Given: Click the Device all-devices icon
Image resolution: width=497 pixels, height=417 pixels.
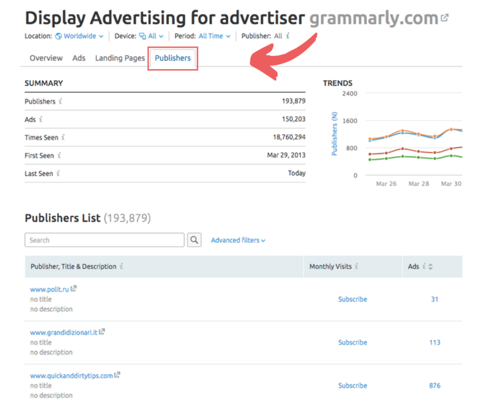Looking at the screenshot, I should point(143,36).
